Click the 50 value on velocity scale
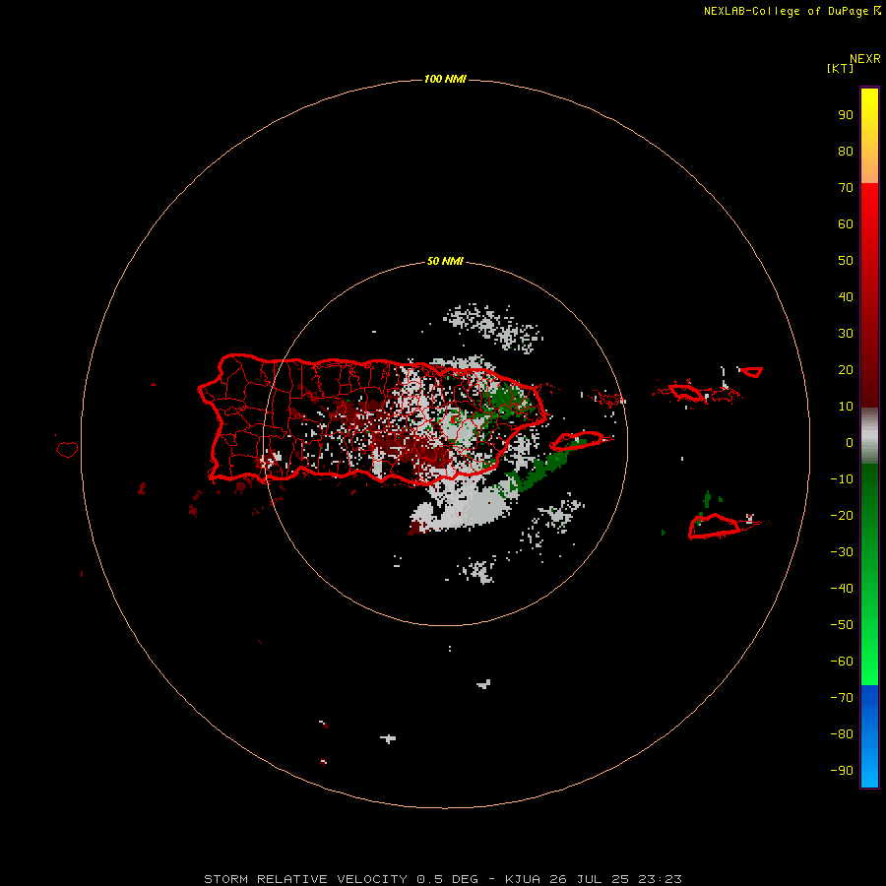The image size is (886, 886). click(846, 261)
